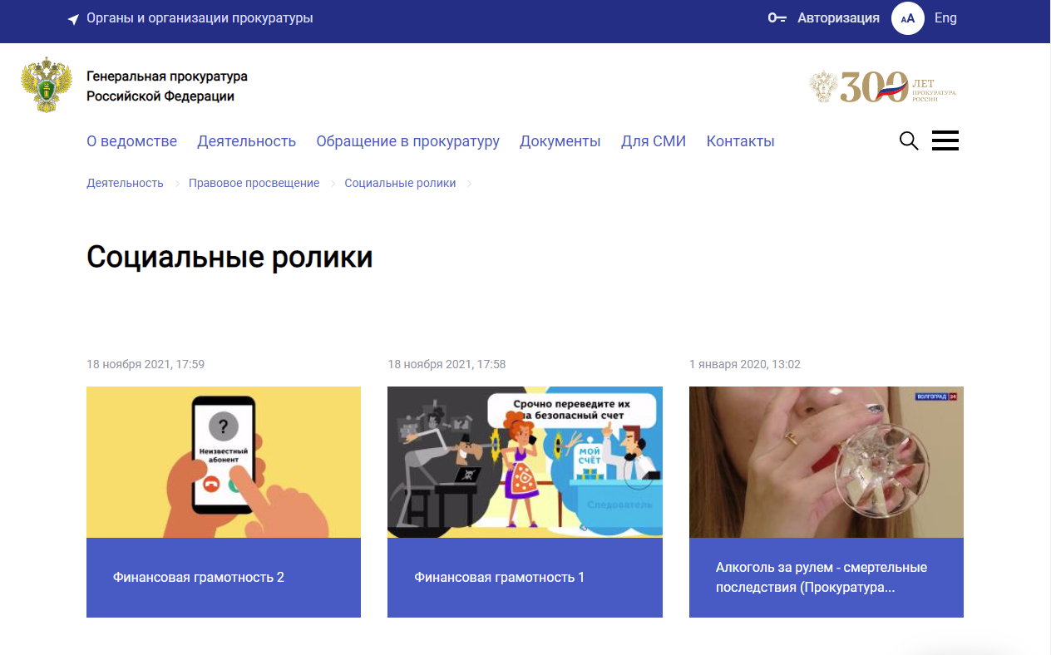Open Обращение в прокуратуру menu
This screenshot has height=655, width=1051.
tap(407, 141)
